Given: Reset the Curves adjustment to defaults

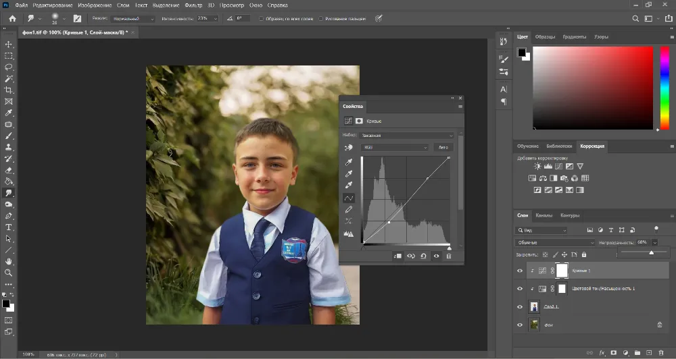Looking at the screenshot, I should [x=423, y=256].
